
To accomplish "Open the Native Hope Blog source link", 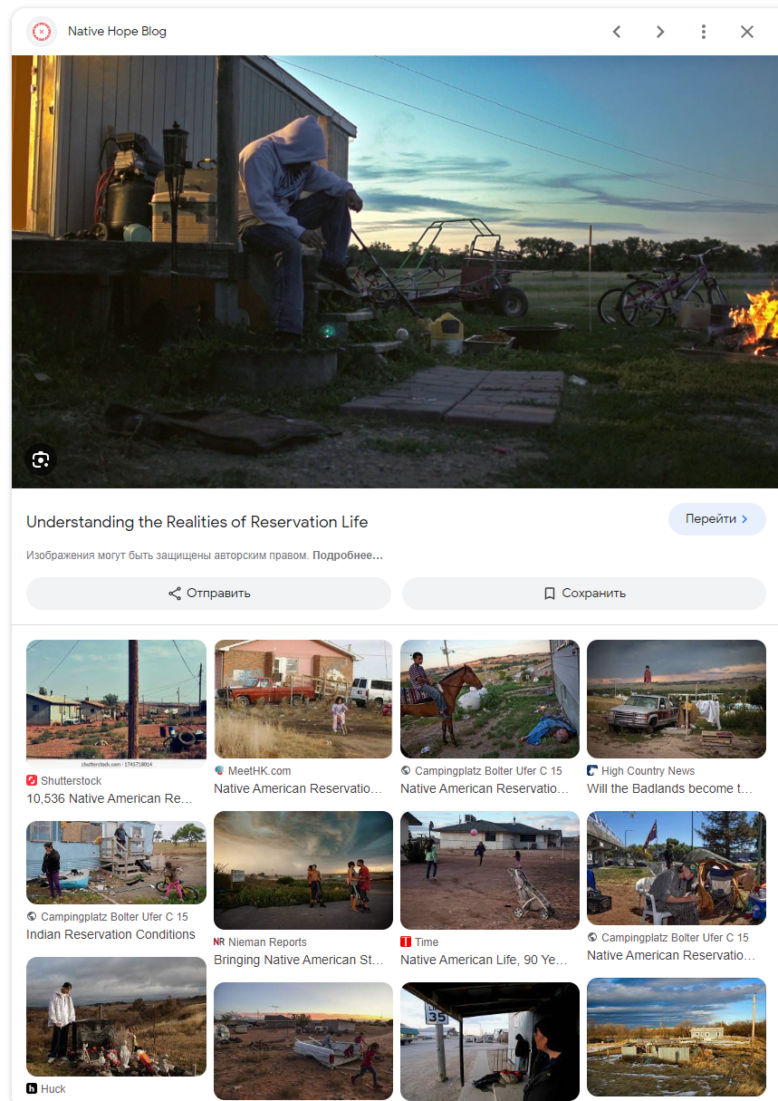I will pyautogui.click(x=117, y=32).
